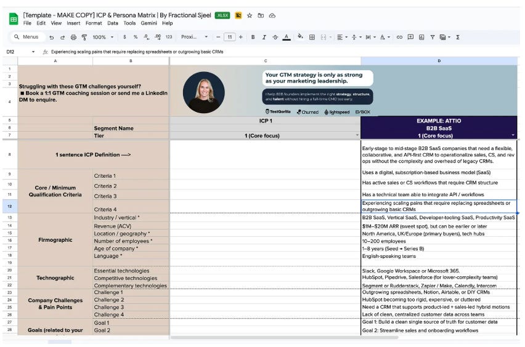525x347 pixels.
Task: Open the Tools menu
Action: pos(129,23)
